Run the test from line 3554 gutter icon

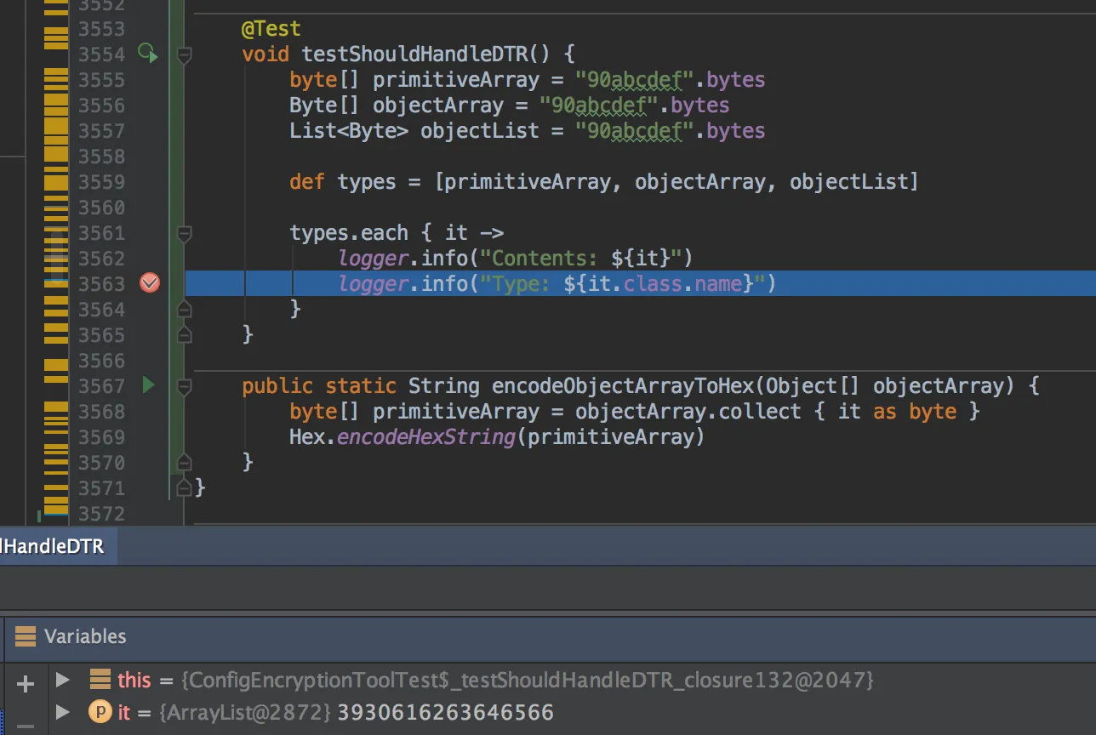[x=149, y=54]
